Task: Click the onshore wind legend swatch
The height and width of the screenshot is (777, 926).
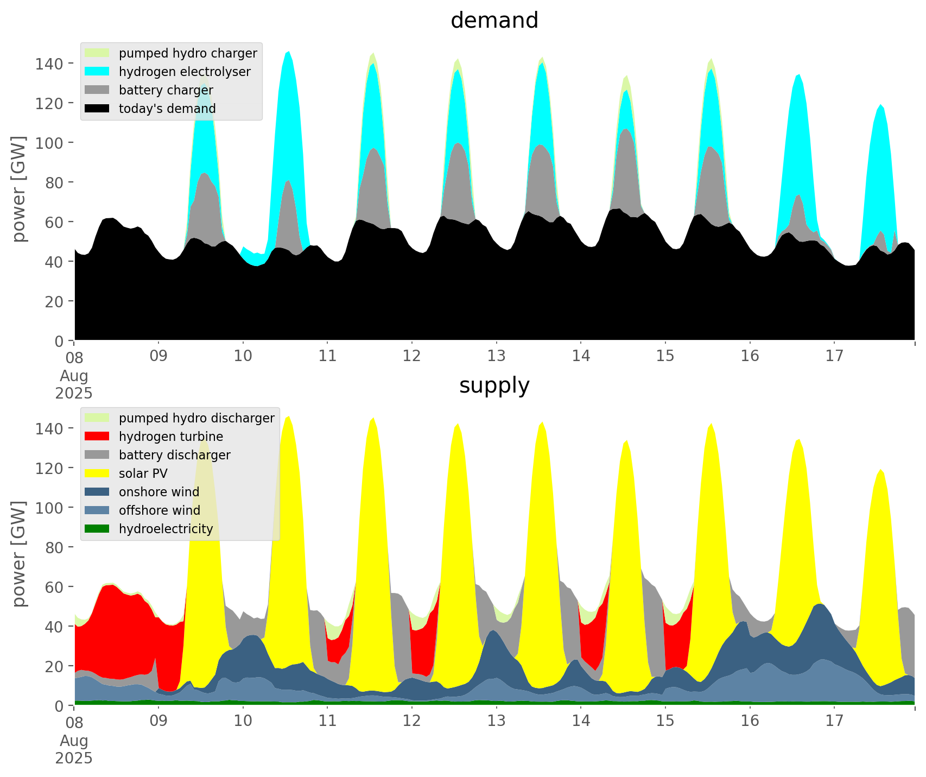Action: pyautogui.click(x=97, y=492)
